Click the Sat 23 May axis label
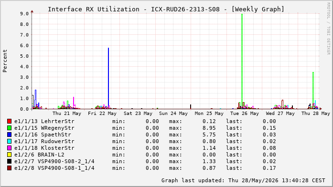Viewport: 333px width, 187px height. [x=138, y=114]
